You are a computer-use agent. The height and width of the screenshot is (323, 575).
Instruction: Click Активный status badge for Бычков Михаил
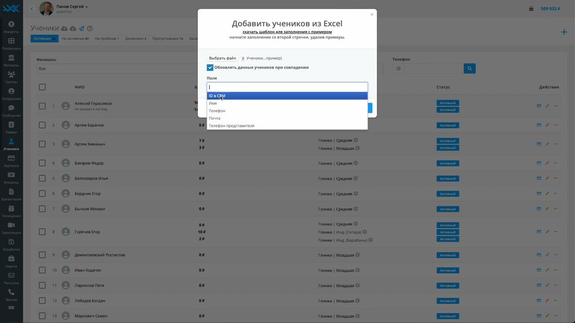click(x=448, y=209)
